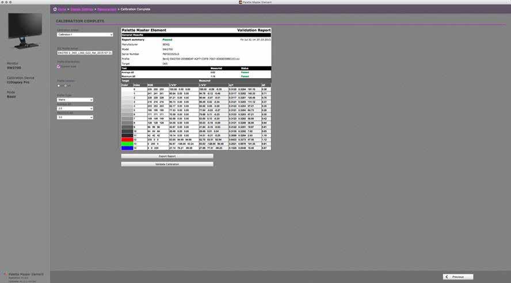
Task: Click the Palette Master Element logo icon
Action: pyautogui.click(x=5, y=274)
